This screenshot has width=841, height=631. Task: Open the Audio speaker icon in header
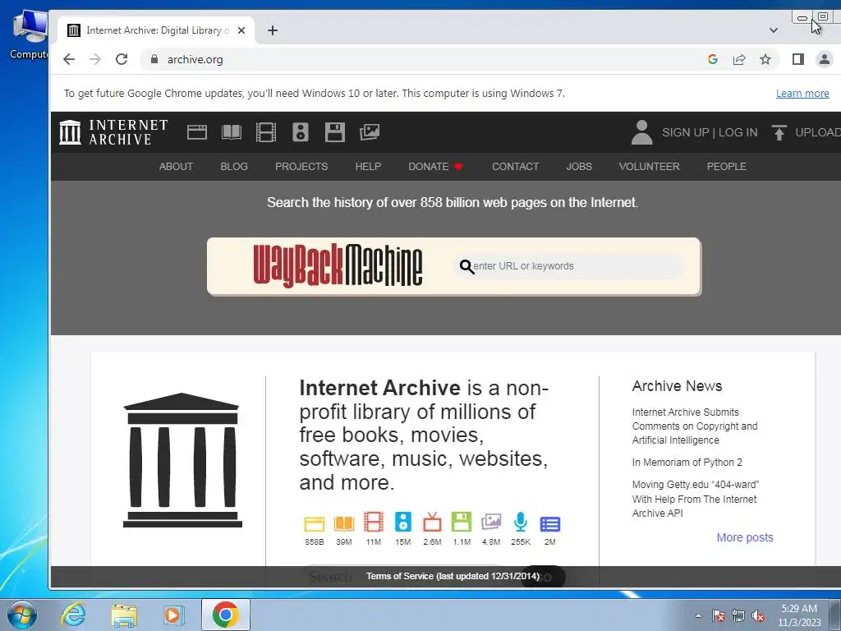301,132
